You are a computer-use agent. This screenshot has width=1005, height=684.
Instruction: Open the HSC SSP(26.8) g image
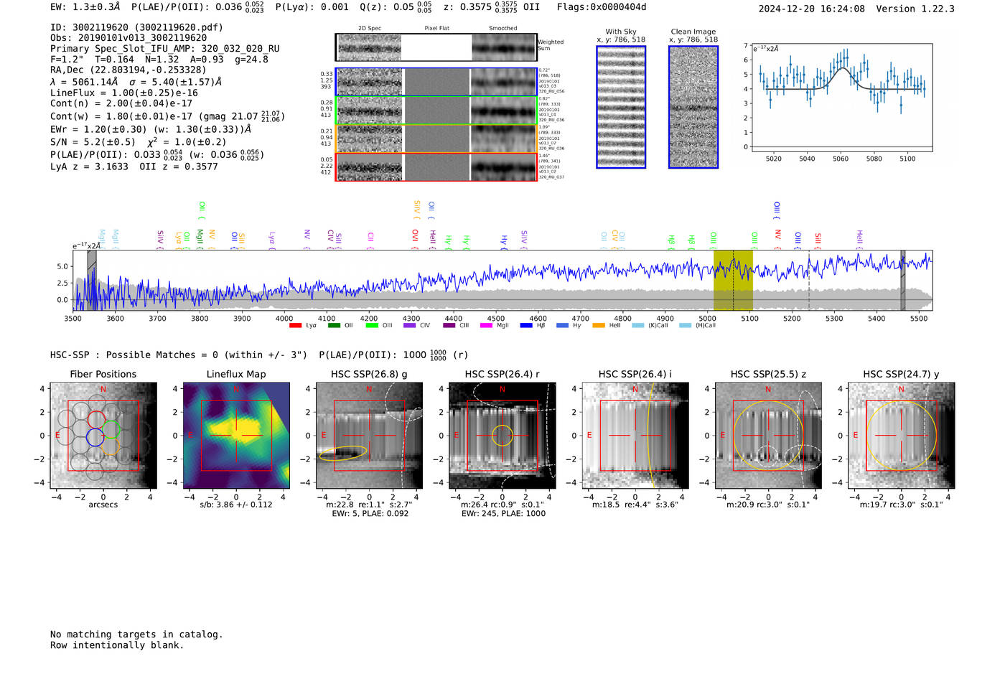[x=370, y=436]
